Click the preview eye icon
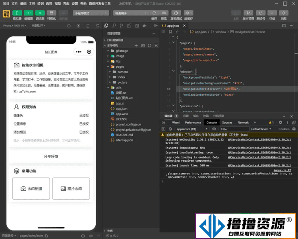Image resolution: width=298 pixels, height=239 pixels. pyautogui.click(x=164, y=13)
